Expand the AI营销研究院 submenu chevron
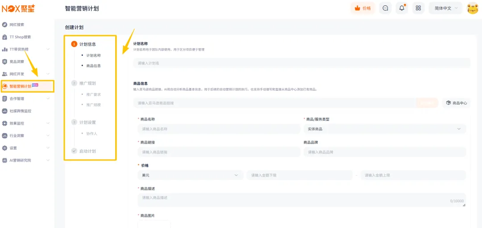 click(x=48, y=160)
